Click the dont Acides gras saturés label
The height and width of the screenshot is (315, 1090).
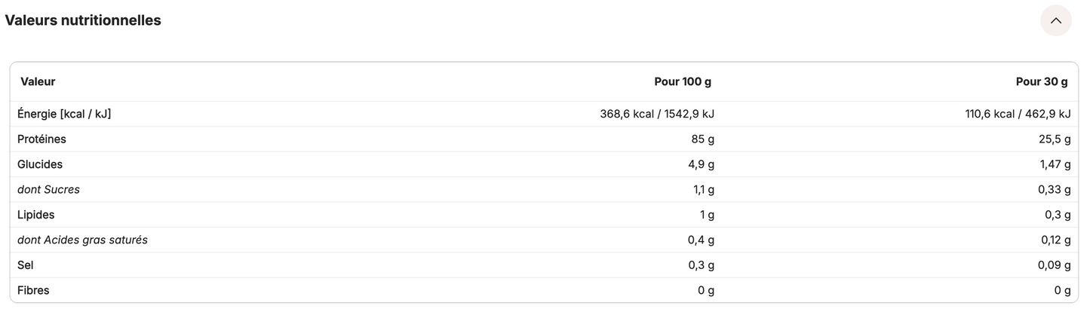(82, 240)
